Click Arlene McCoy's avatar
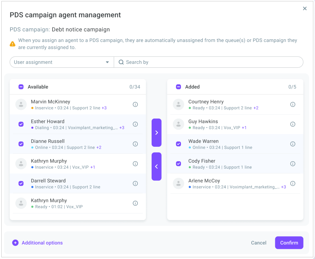Image resolution: width=315 pixels, height=259 pixels. click(179, 183)
